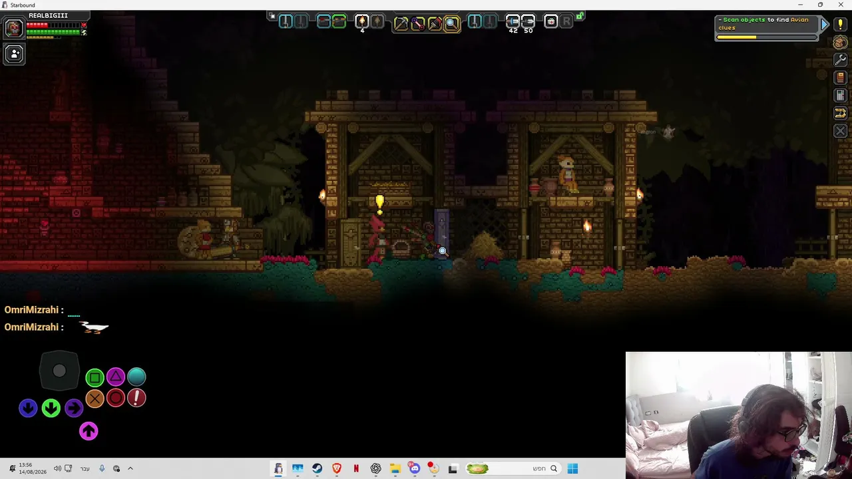Select the pickaxe tool in the hotbar

click(401, 23)
